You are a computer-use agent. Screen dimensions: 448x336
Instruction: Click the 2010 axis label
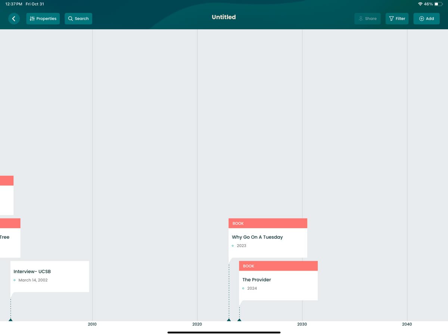click(92, 324)
